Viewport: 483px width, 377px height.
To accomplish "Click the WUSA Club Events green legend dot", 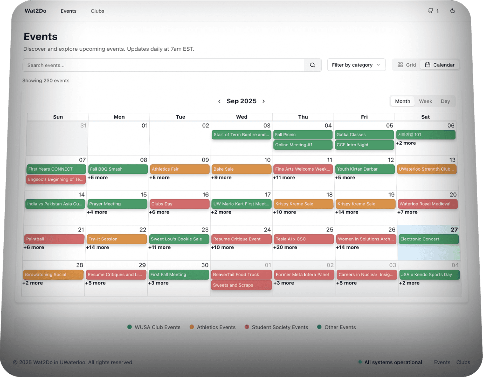I will [x=129, y=327].
